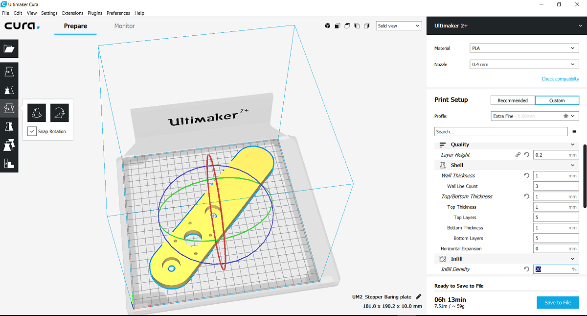Image resolution: width=587 pixels, height=316 pixels.
Task: Open the Check compatibility link
Action: [560, 79]
